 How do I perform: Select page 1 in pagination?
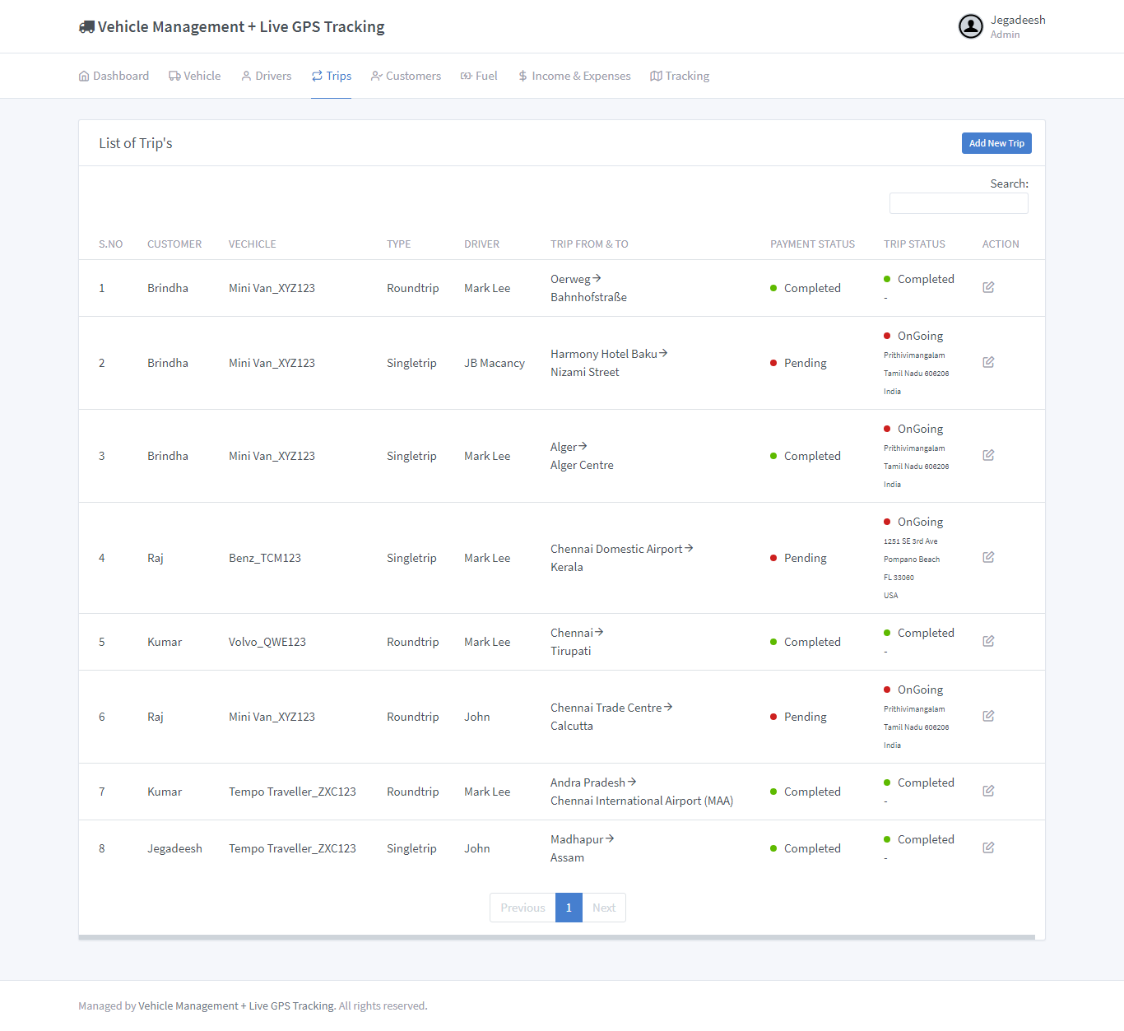pyautogui.click(x=569, y=908)
